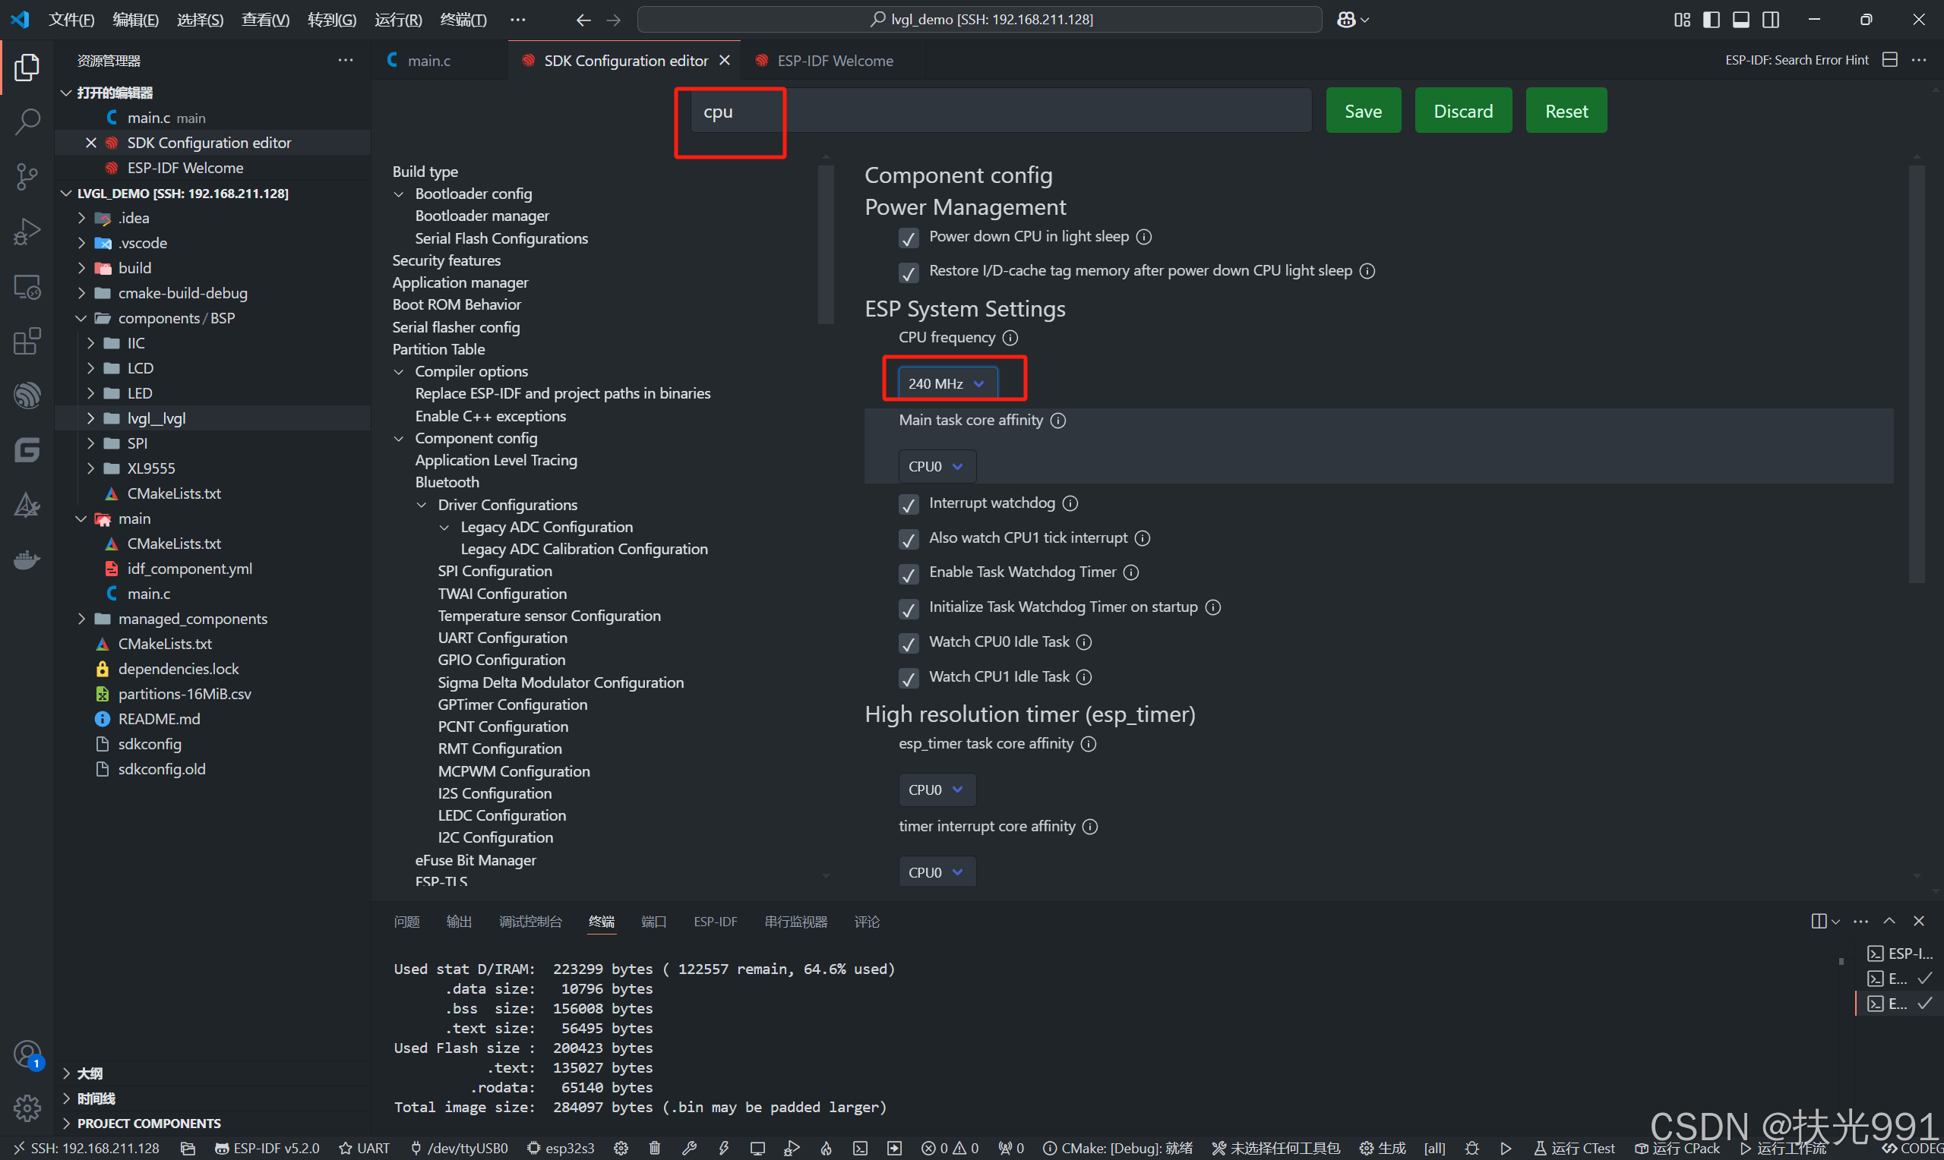Click the Save button

[1363, 110]
